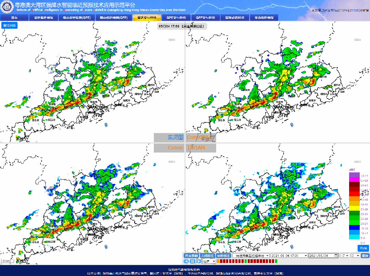Go to previous frame in playback
This screenshot has height=276, width=370.
186,261
